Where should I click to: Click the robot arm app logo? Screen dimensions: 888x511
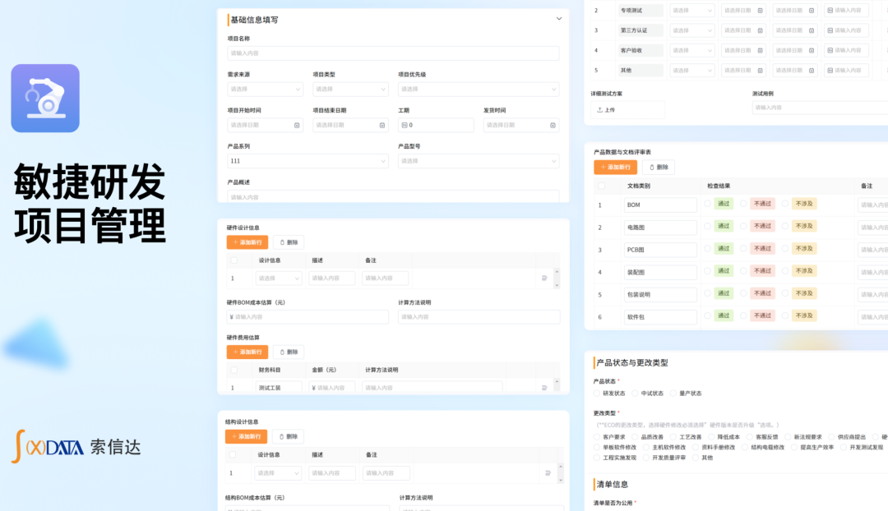pyautogui.click(x=45, y=99)
